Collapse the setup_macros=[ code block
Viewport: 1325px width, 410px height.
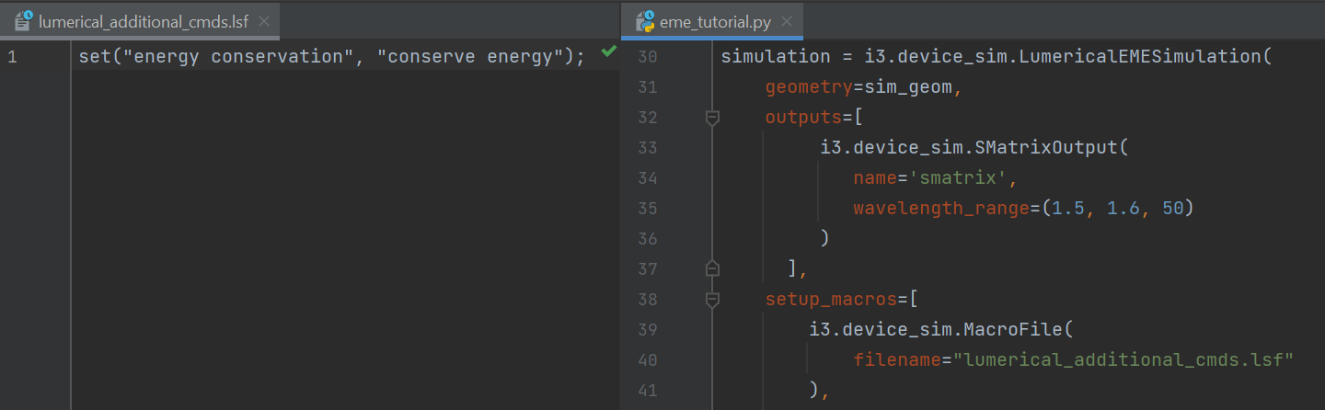pos(711,300)
